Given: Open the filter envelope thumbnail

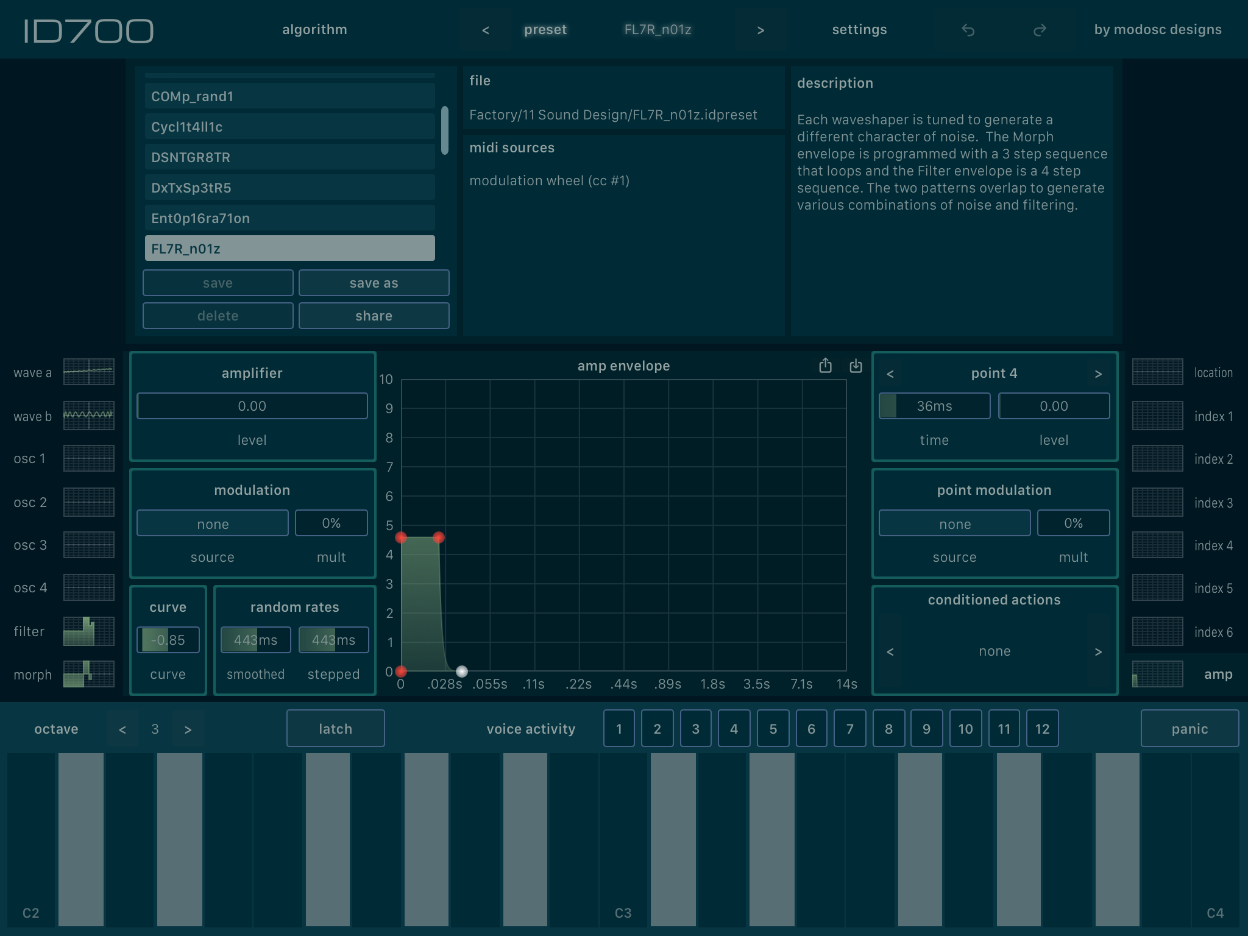Looking at the screenshot, I should 89,631.
